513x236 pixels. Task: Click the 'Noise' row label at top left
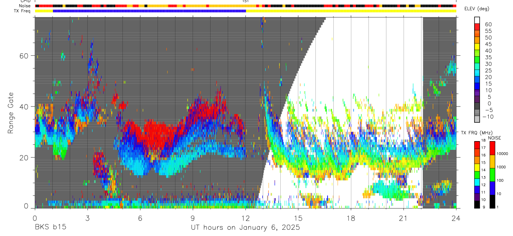tap(25, 6)
